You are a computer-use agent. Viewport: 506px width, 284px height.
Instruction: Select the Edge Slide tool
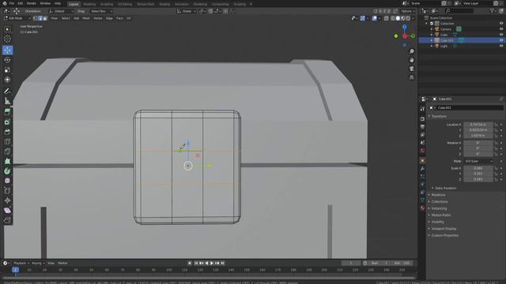coord(7,191)
